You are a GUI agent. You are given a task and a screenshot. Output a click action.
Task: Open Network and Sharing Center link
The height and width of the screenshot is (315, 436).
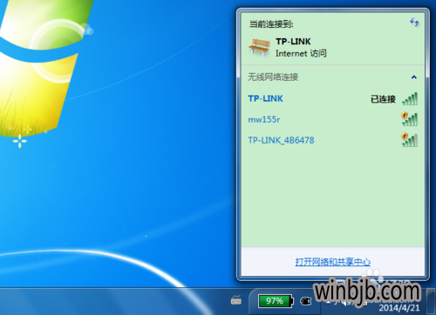[333, 262]
